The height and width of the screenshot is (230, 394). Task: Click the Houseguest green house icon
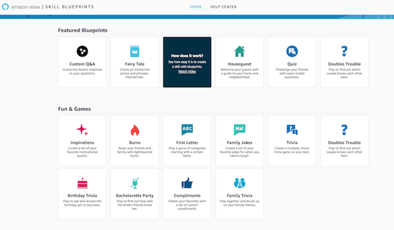[x=240, y=51]
